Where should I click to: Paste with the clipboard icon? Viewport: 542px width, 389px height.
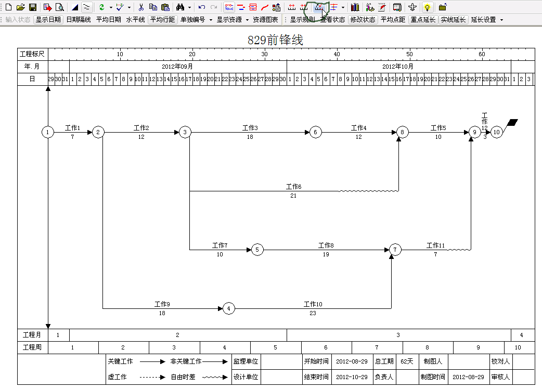click(x=165, y=7)
